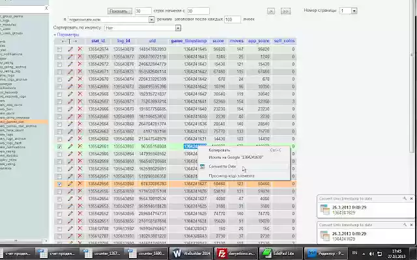Edit row with stat_id 135542662

point(70,138)
